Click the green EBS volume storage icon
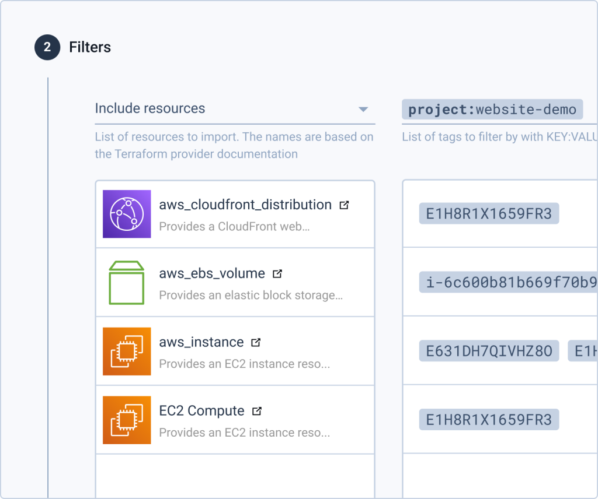This screenshot has height=499, width=598. [x=127, y=283]
